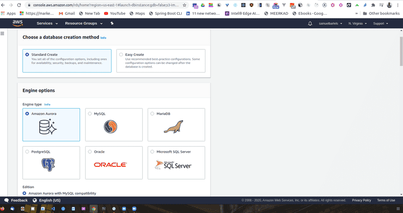
Task: Open the Support dropdown
Action: [x=381, y=23]
